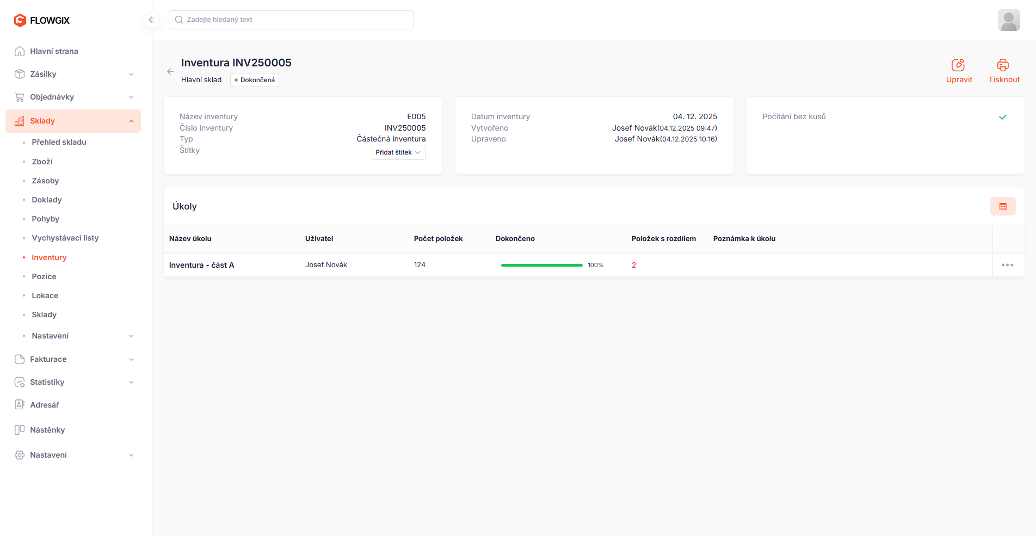
Task: Open the table view grid icon in Úkoly panel
Action: 1003,206
